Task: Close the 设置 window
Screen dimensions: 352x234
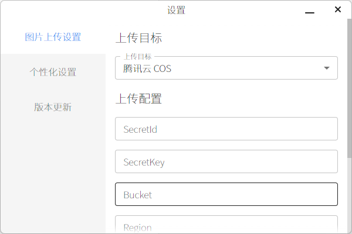Action: click(337, 9)
